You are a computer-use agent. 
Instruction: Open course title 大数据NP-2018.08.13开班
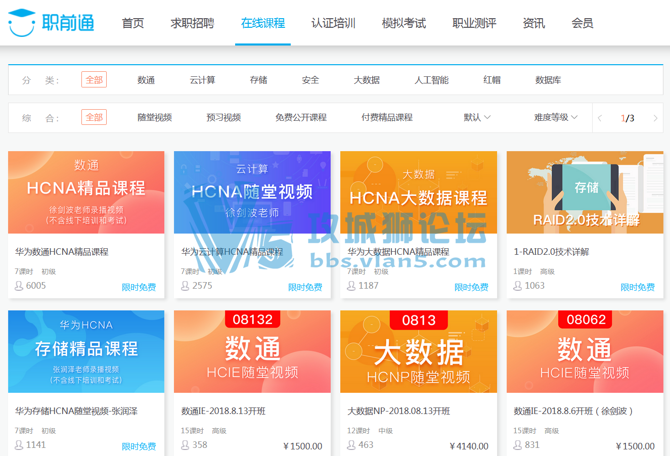point(398,411)
